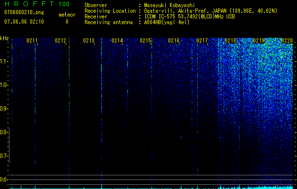The image size is (297, 189).
Task: Click the 0217 time marker
Action: click(x=202, y=41)
